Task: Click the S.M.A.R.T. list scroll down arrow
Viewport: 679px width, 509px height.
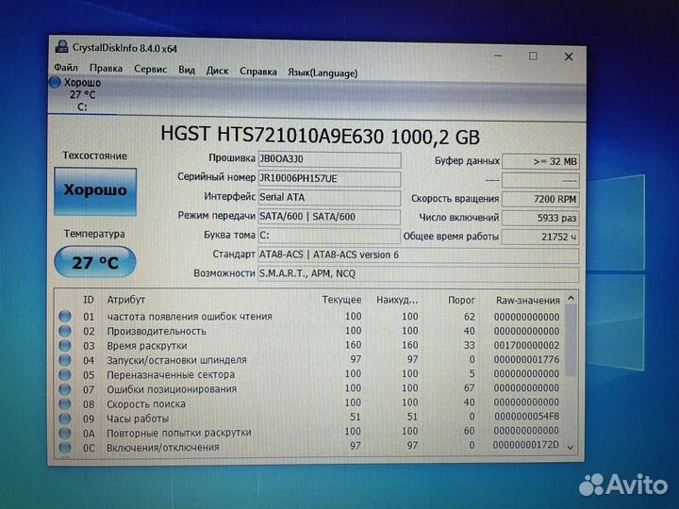Action: (x=571, y=448)
